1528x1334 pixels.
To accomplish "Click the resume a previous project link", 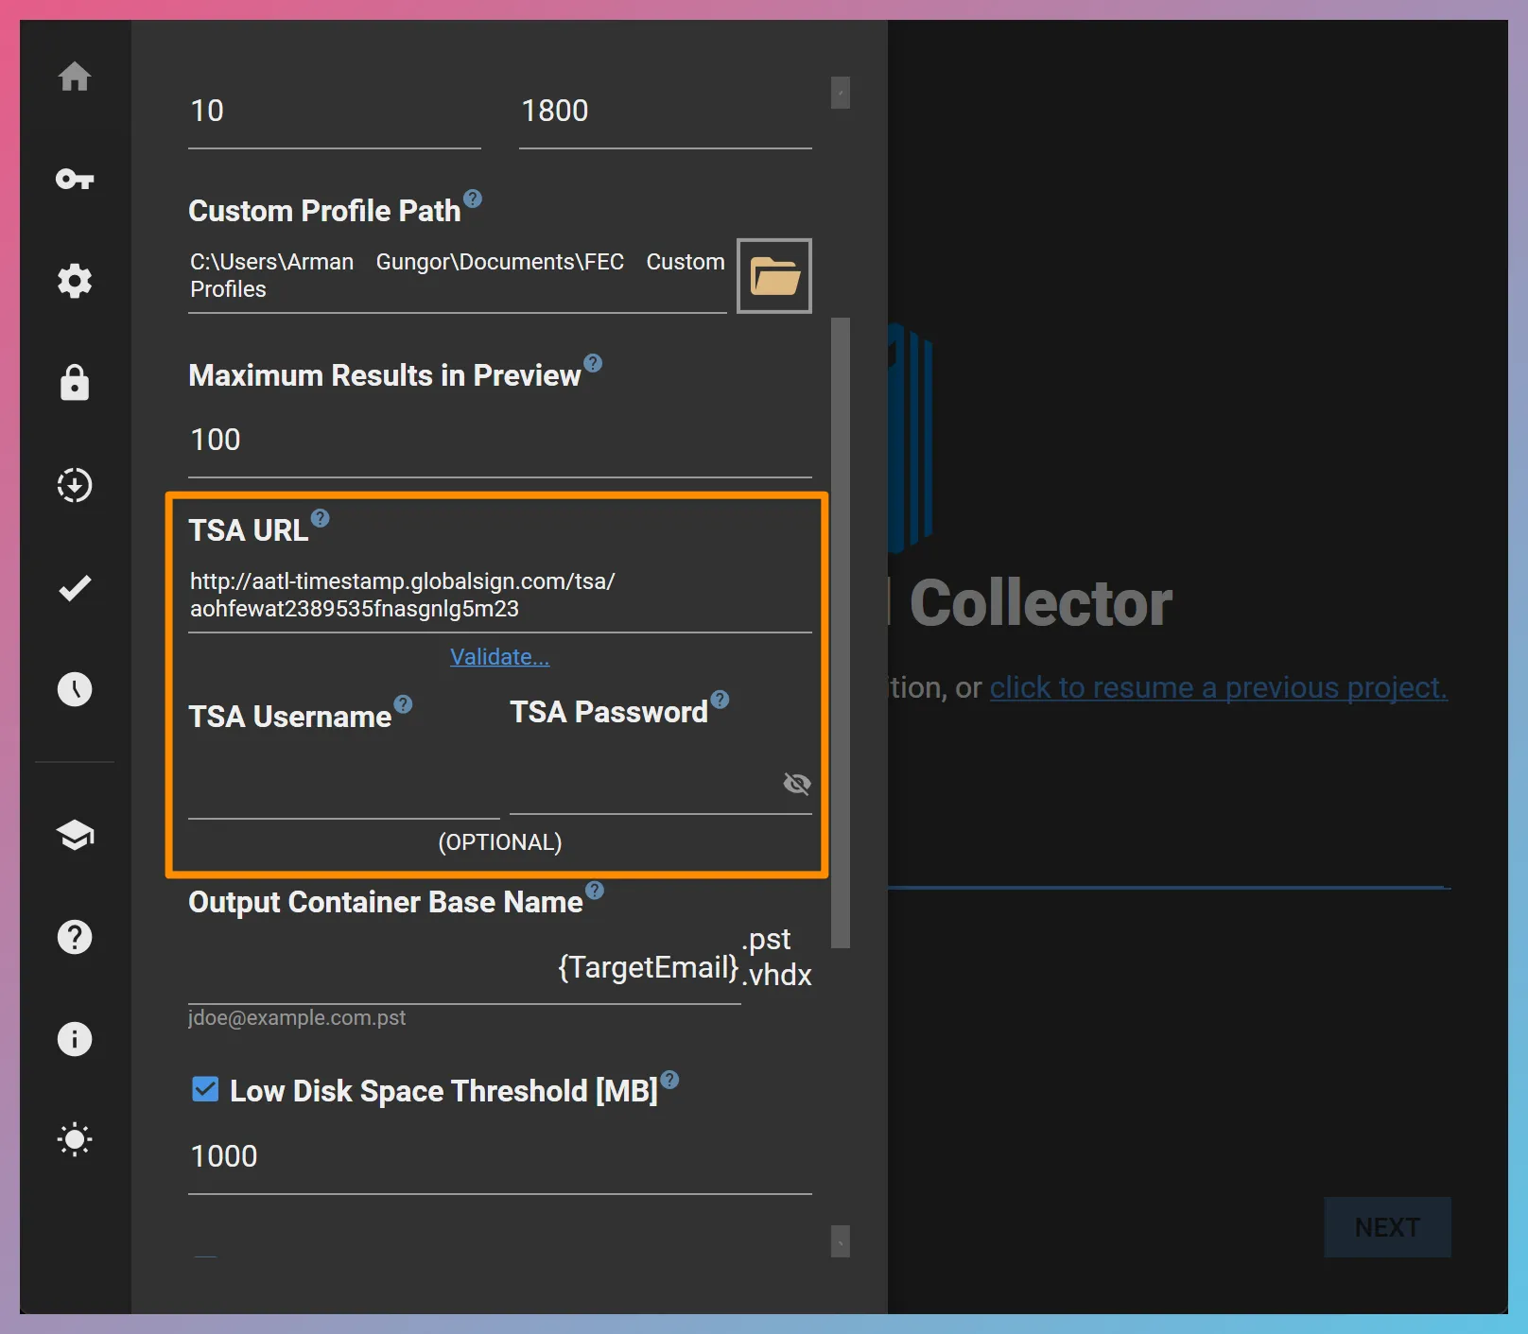I will [x=1218, y=687].
